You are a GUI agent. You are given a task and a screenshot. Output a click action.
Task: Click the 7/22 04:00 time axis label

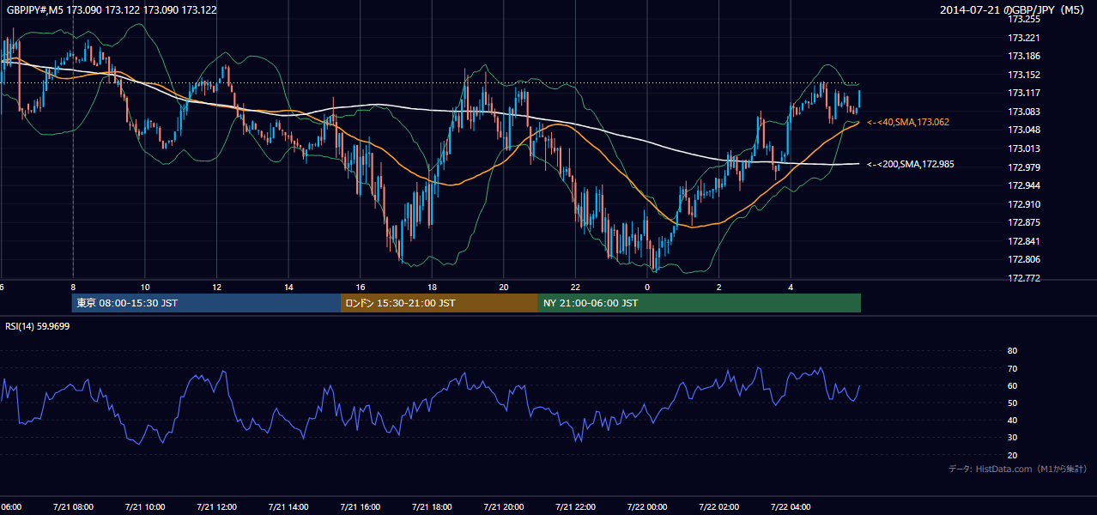pos(791,506)
